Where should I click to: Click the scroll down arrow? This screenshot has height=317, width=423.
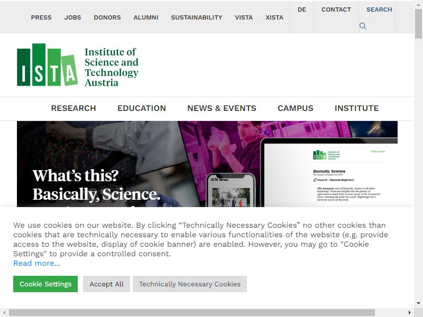[x=418, y=303]
